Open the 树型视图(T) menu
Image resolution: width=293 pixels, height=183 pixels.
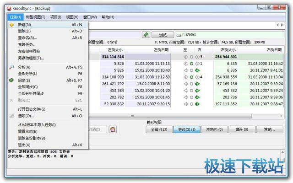coord(36,17)
